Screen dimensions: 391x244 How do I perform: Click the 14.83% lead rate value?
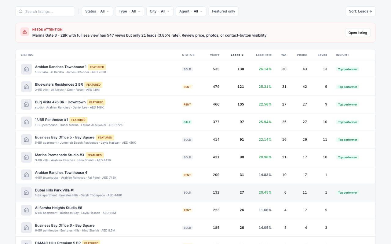coord(265,175)
